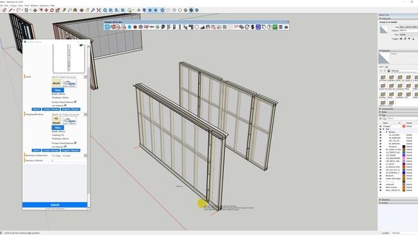Image resolution: width=418 pixels, height=235 pixels.
Task: Select the Push/Pull tool
Action: [35, 10]
